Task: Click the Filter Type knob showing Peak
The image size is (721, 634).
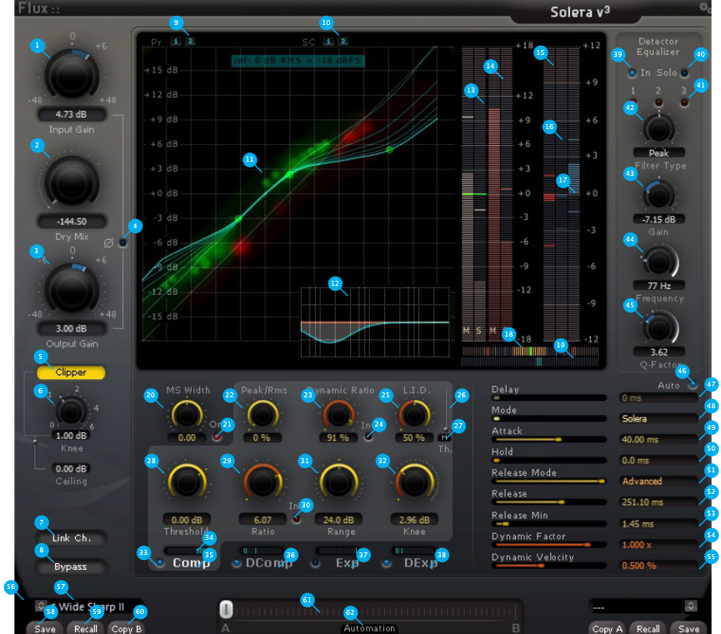Action: pyautogui.click(x=658, y=128)
